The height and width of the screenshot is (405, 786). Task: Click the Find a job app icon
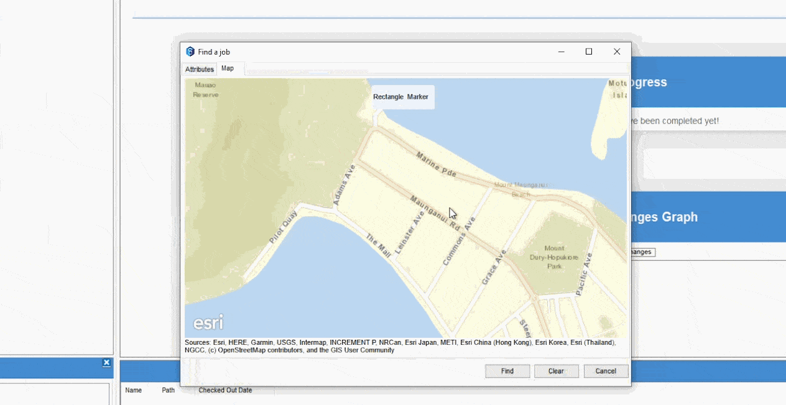[x=190, y=52]
